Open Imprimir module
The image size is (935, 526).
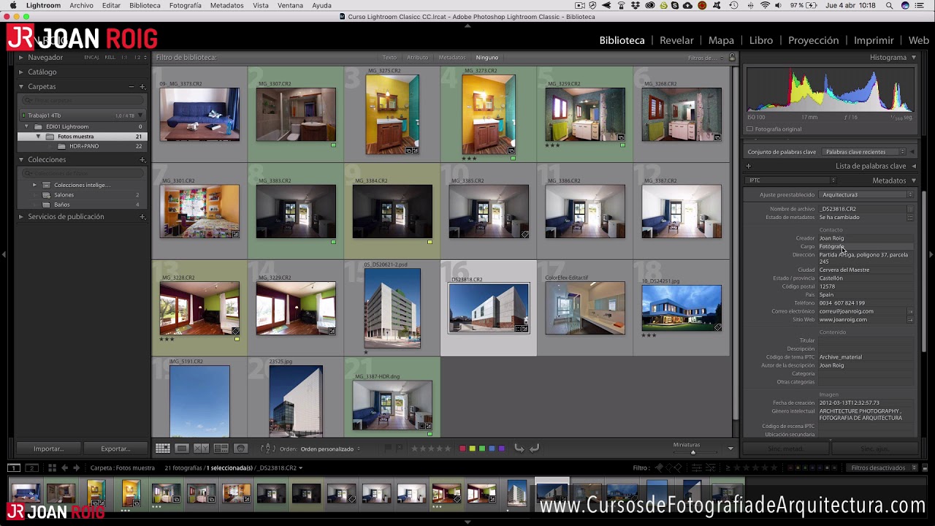tap(874, 40)
